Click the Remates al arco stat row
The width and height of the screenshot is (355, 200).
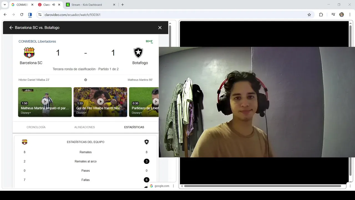click(x=85, y=161)
